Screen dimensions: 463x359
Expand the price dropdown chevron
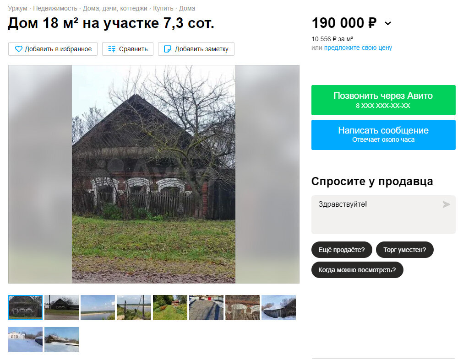(x=388, y=23)
